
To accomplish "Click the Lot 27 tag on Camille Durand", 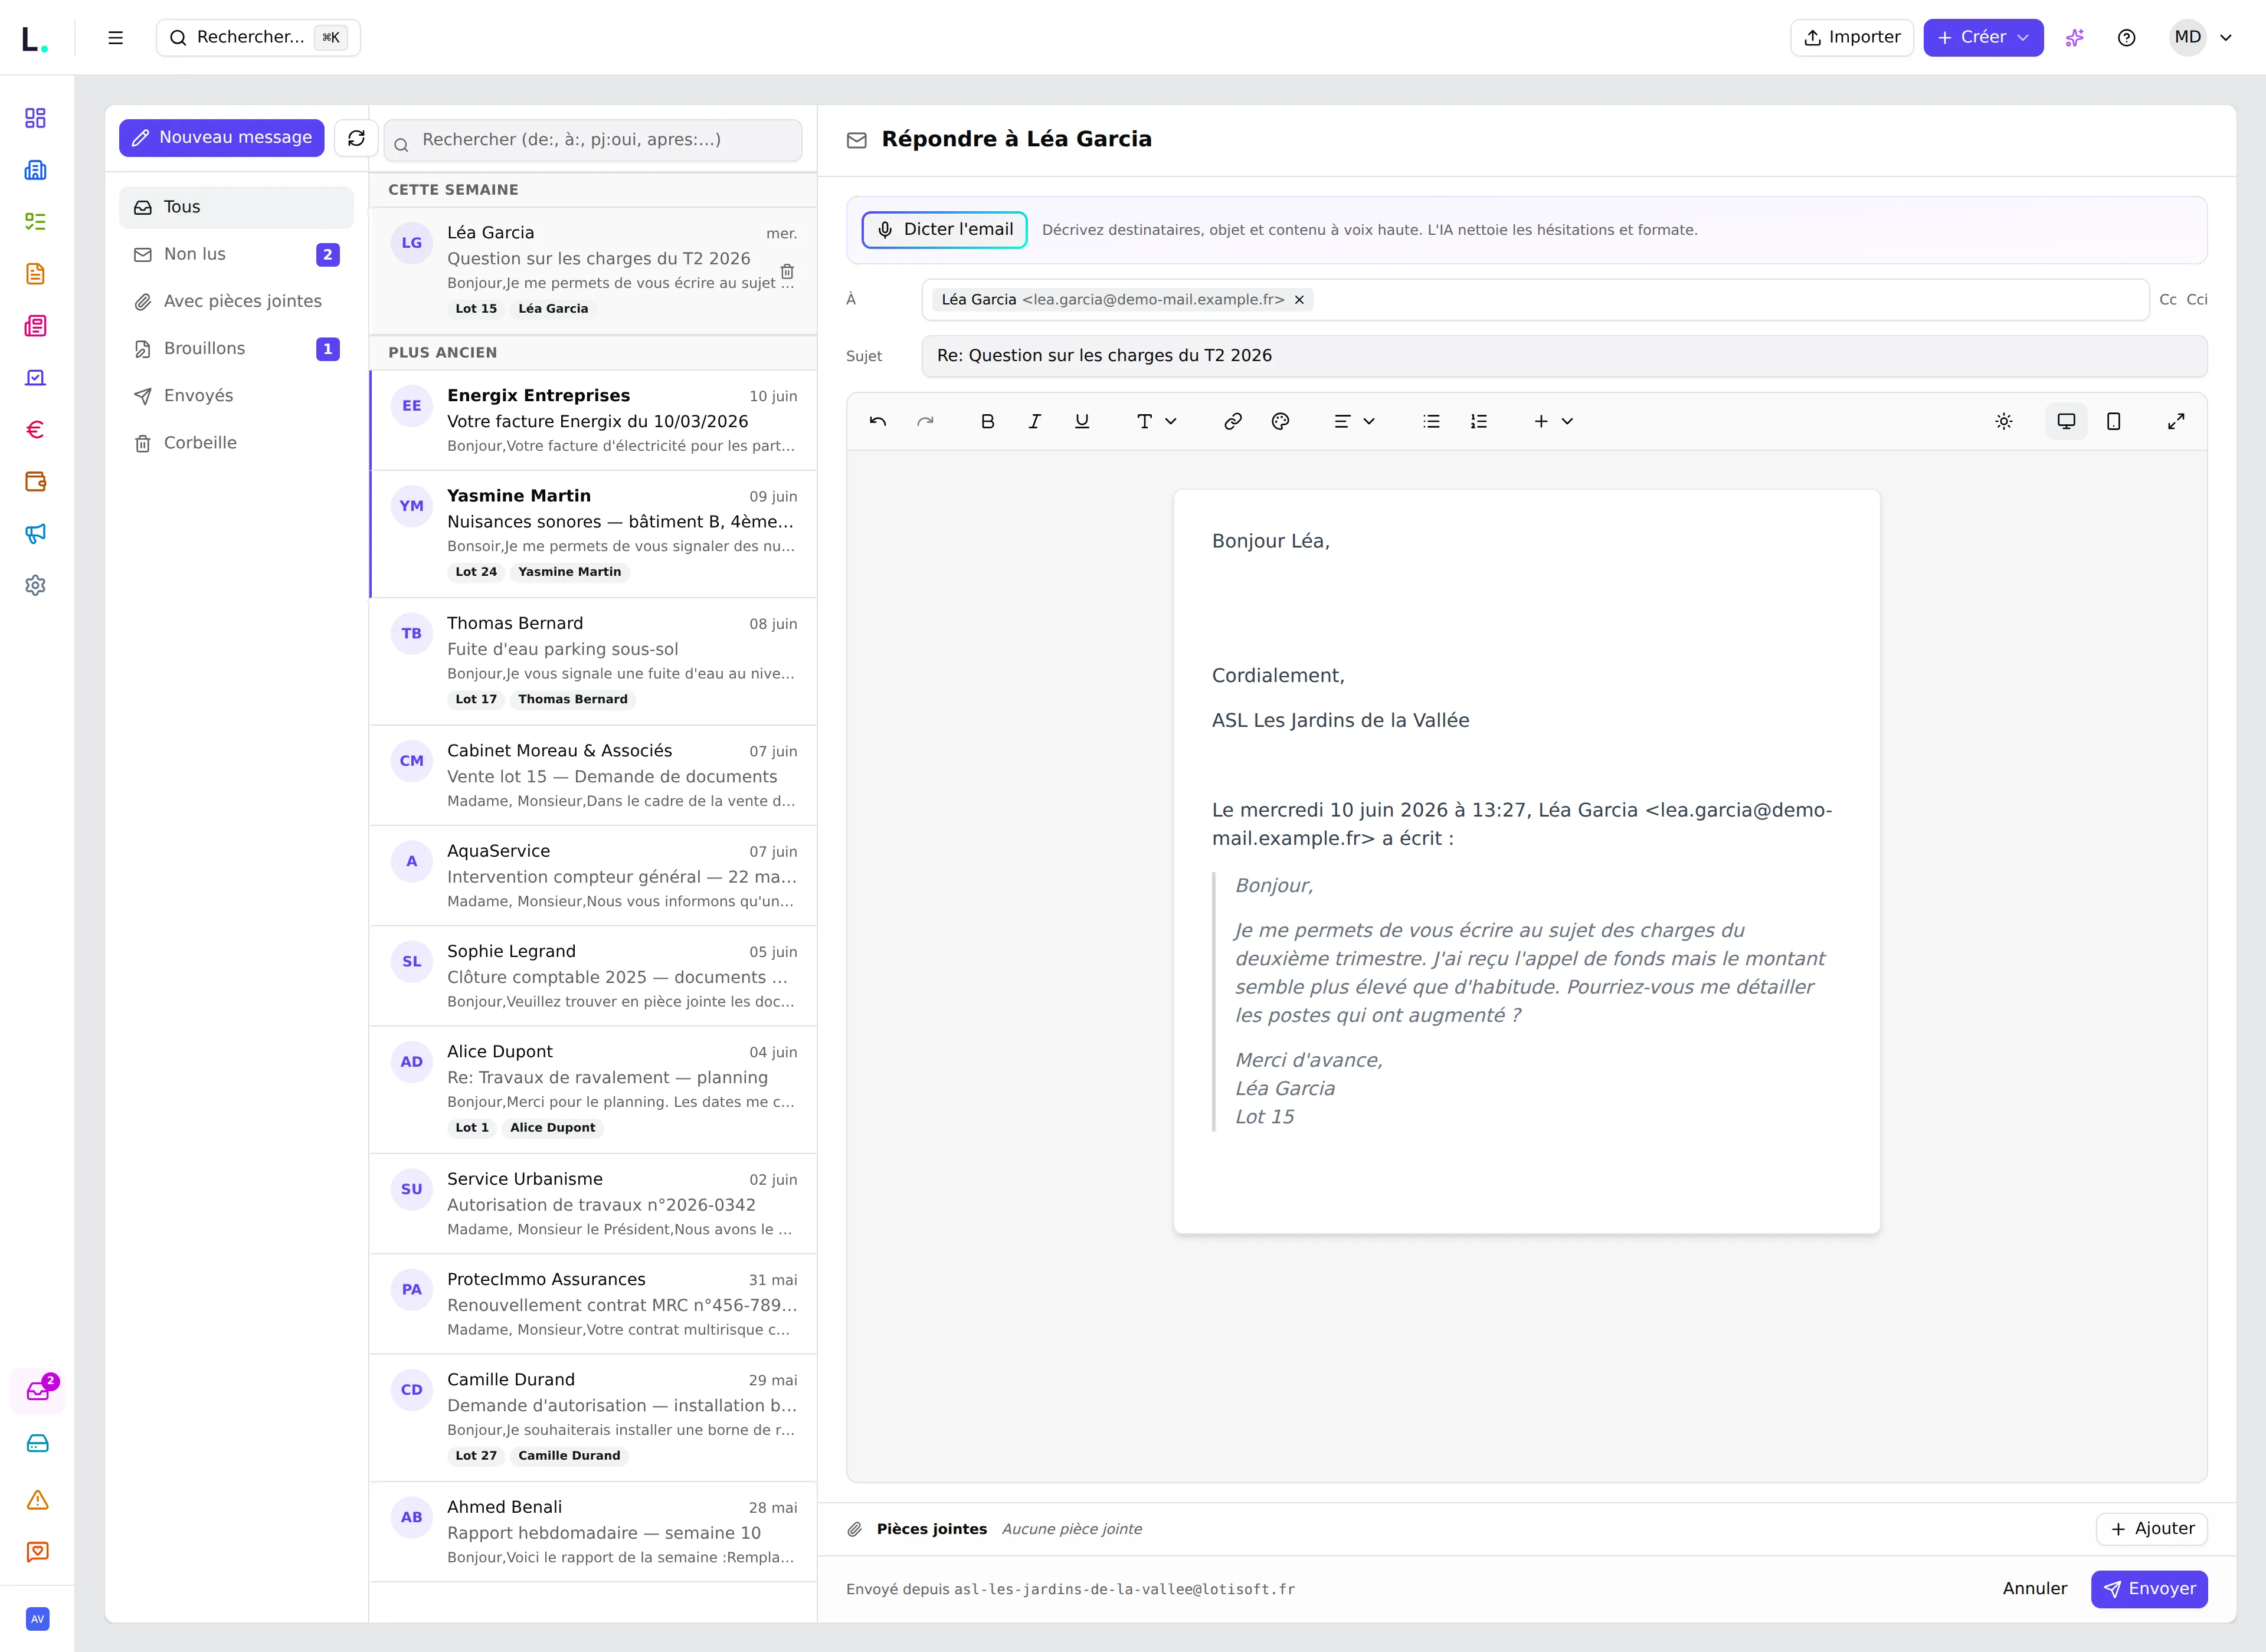I will (476, 1456).
